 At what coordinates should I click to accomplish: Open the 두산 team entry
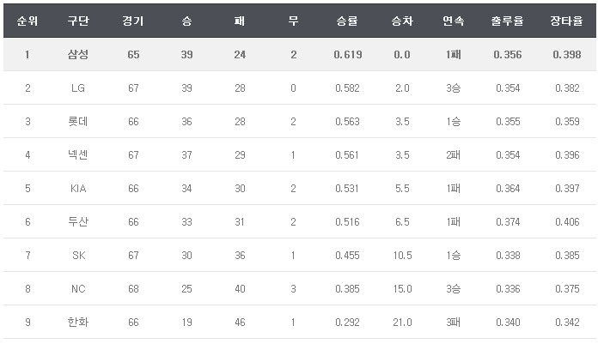pyautogui.click(x=78, y=222)
